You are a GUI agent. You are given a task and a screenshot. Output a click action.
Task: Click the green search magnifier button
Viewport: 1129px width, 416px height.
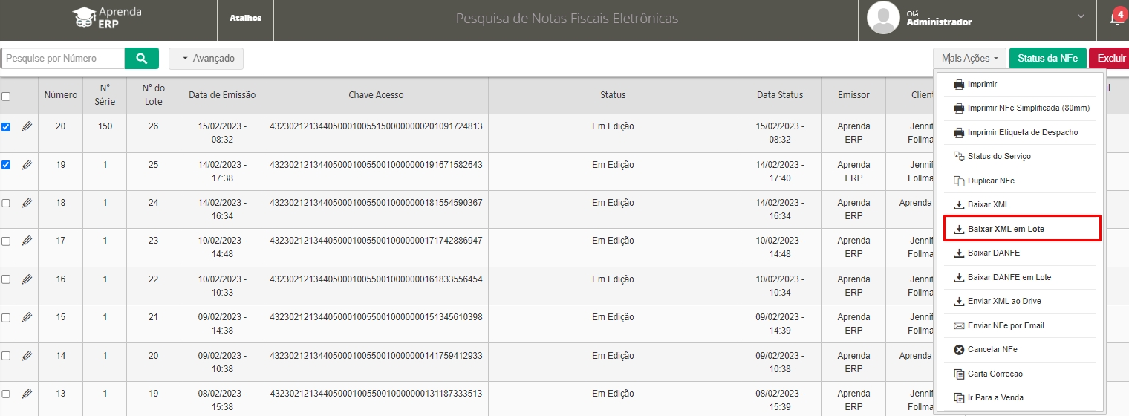coord(141,58)
